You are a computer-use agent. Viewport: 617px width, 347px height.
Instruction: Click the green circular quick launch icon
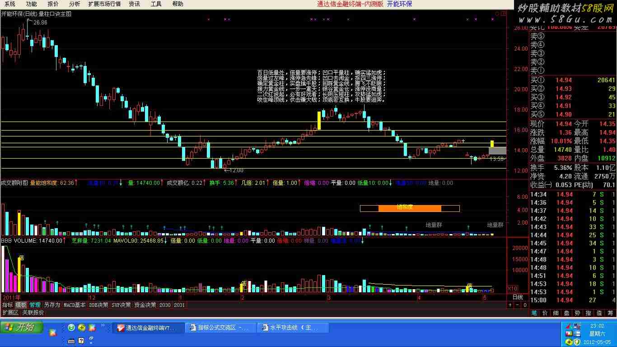[x=71, y=328]
